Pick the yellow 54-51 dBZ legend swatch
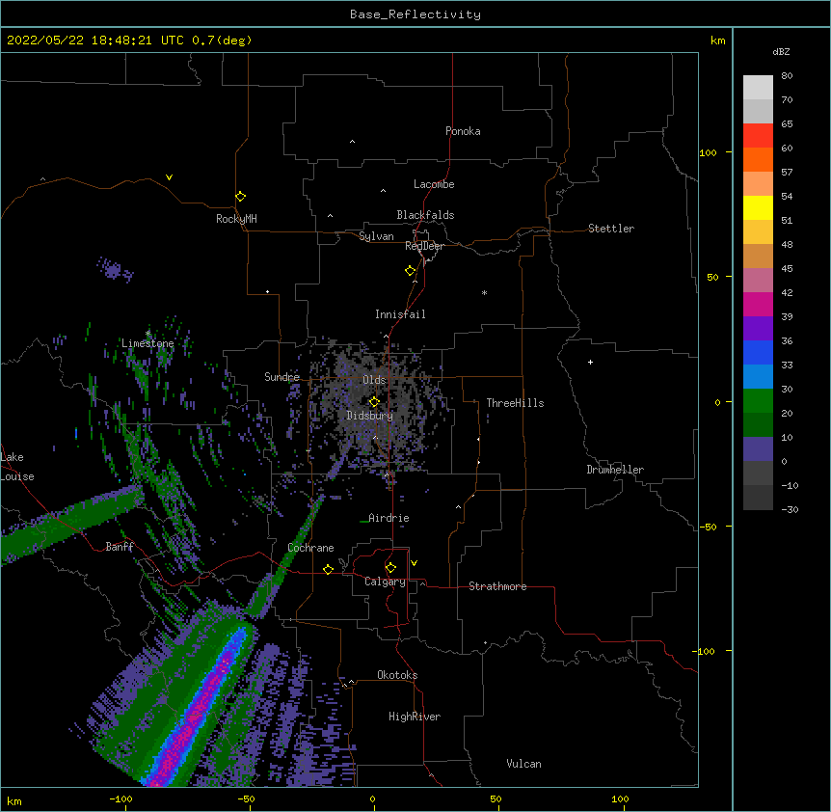Viewport: 831px width, 812px height. 758,207
